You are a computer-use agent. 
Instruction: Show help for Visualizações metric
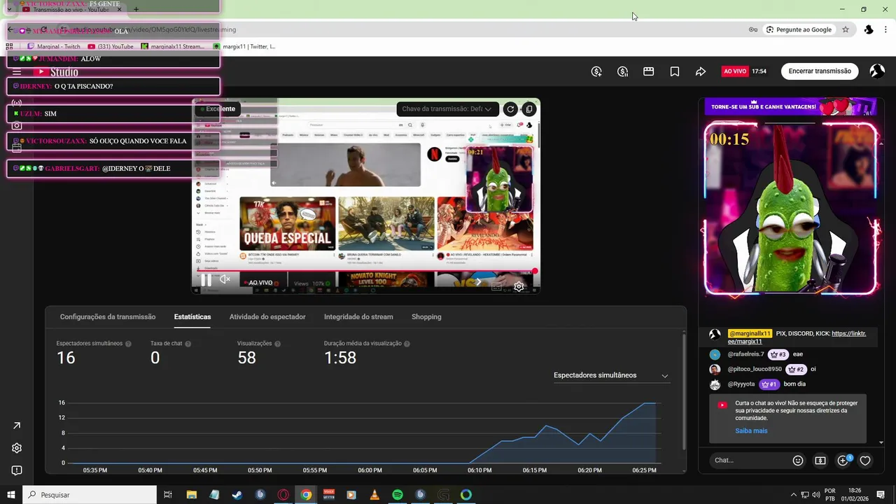pos(278,344)
